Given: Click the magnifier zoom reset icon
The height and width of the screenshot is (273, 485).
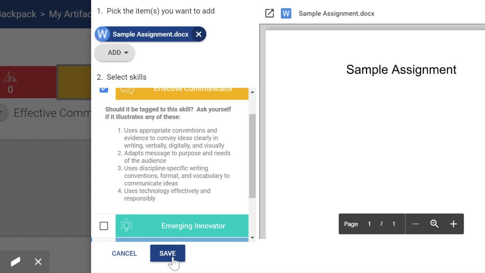Looking at the screenshot, I should pos(434,224).
